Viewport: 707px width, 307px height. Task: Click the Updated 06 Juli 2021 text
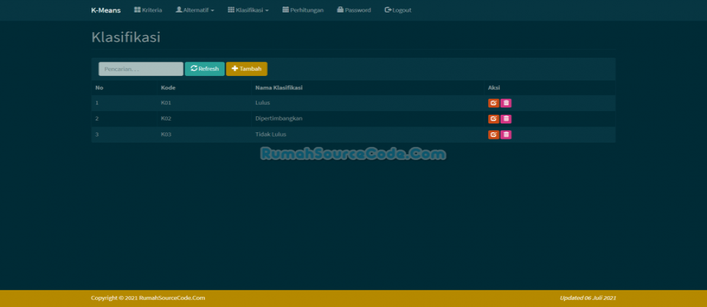point(588,298)
